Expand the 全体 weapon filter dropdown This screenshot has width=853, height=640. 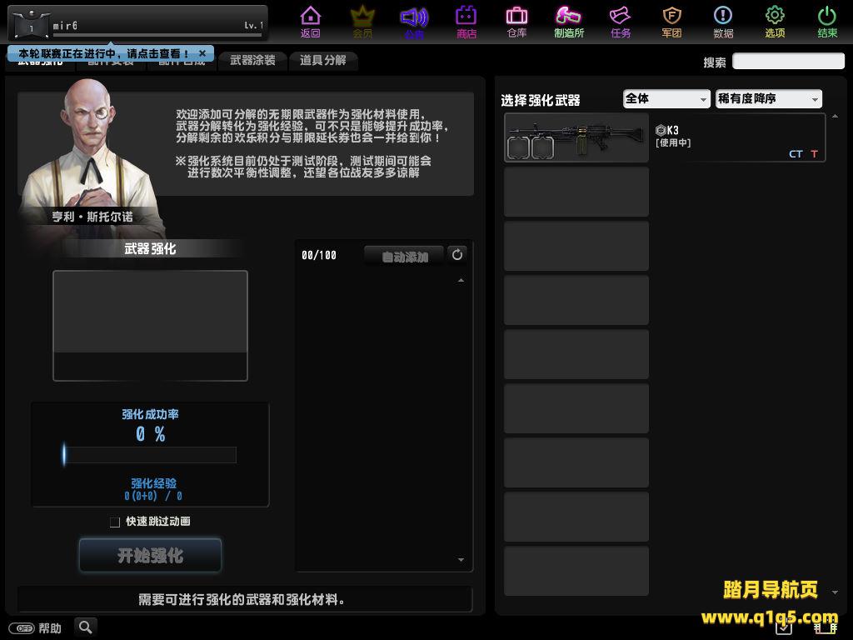click(666, 99)
